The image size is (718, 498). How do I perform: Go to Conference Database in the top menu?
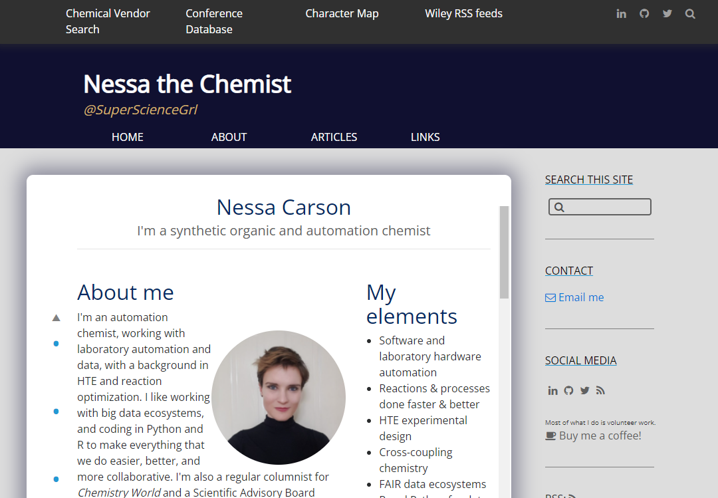pos(213,21)
